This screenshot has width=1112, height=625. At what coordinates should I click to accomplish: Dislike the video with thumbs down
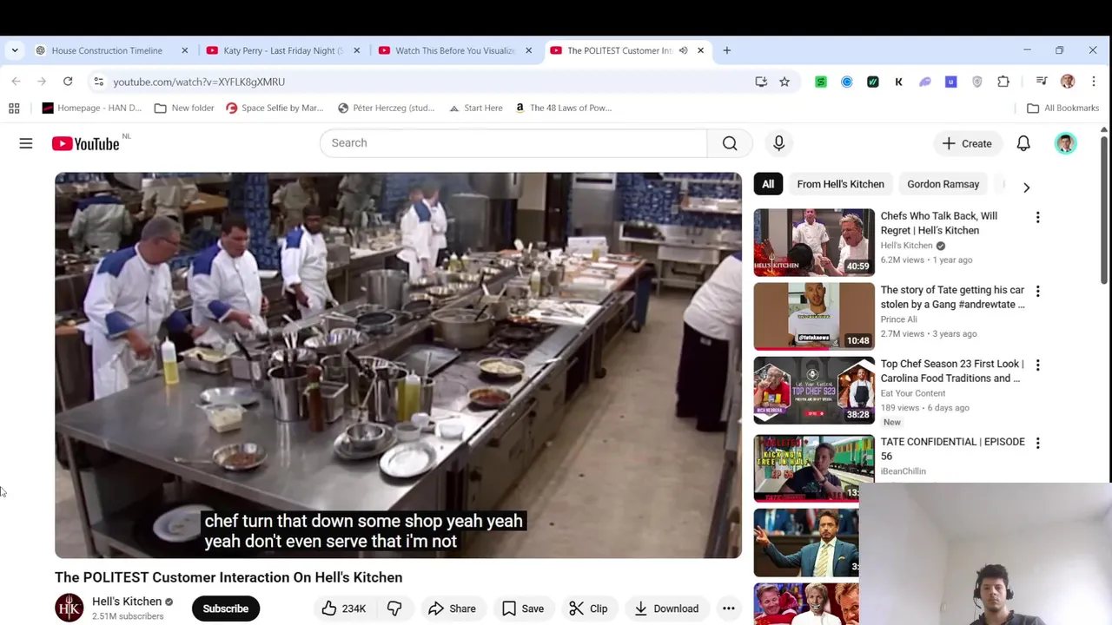tap(394, 609)
